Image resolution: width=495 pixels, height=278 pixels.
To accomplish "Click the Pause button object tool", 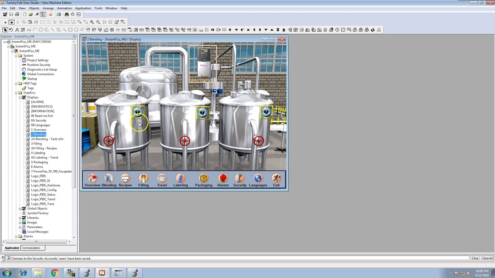I will click(x=212, y=30).
